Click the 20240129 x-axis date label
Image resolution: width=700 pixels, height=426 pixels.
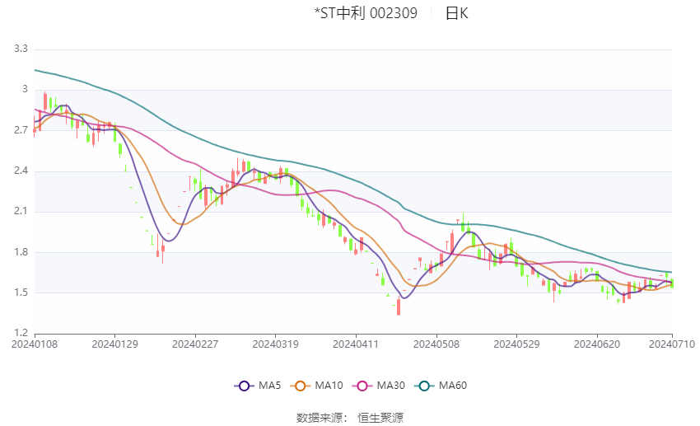(x=114, y=344)
